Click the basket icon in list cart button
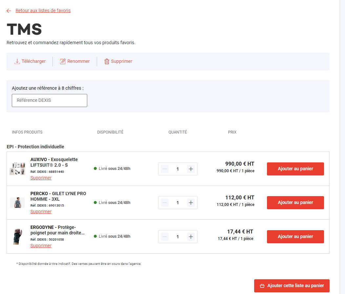 tap(262, 285)
